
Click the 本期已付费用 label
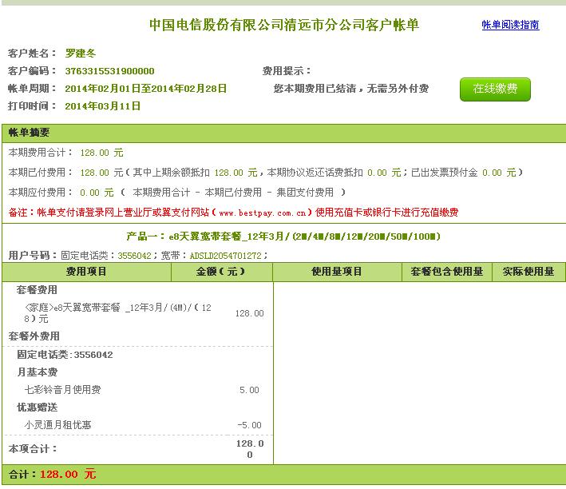tap(40, 173)
